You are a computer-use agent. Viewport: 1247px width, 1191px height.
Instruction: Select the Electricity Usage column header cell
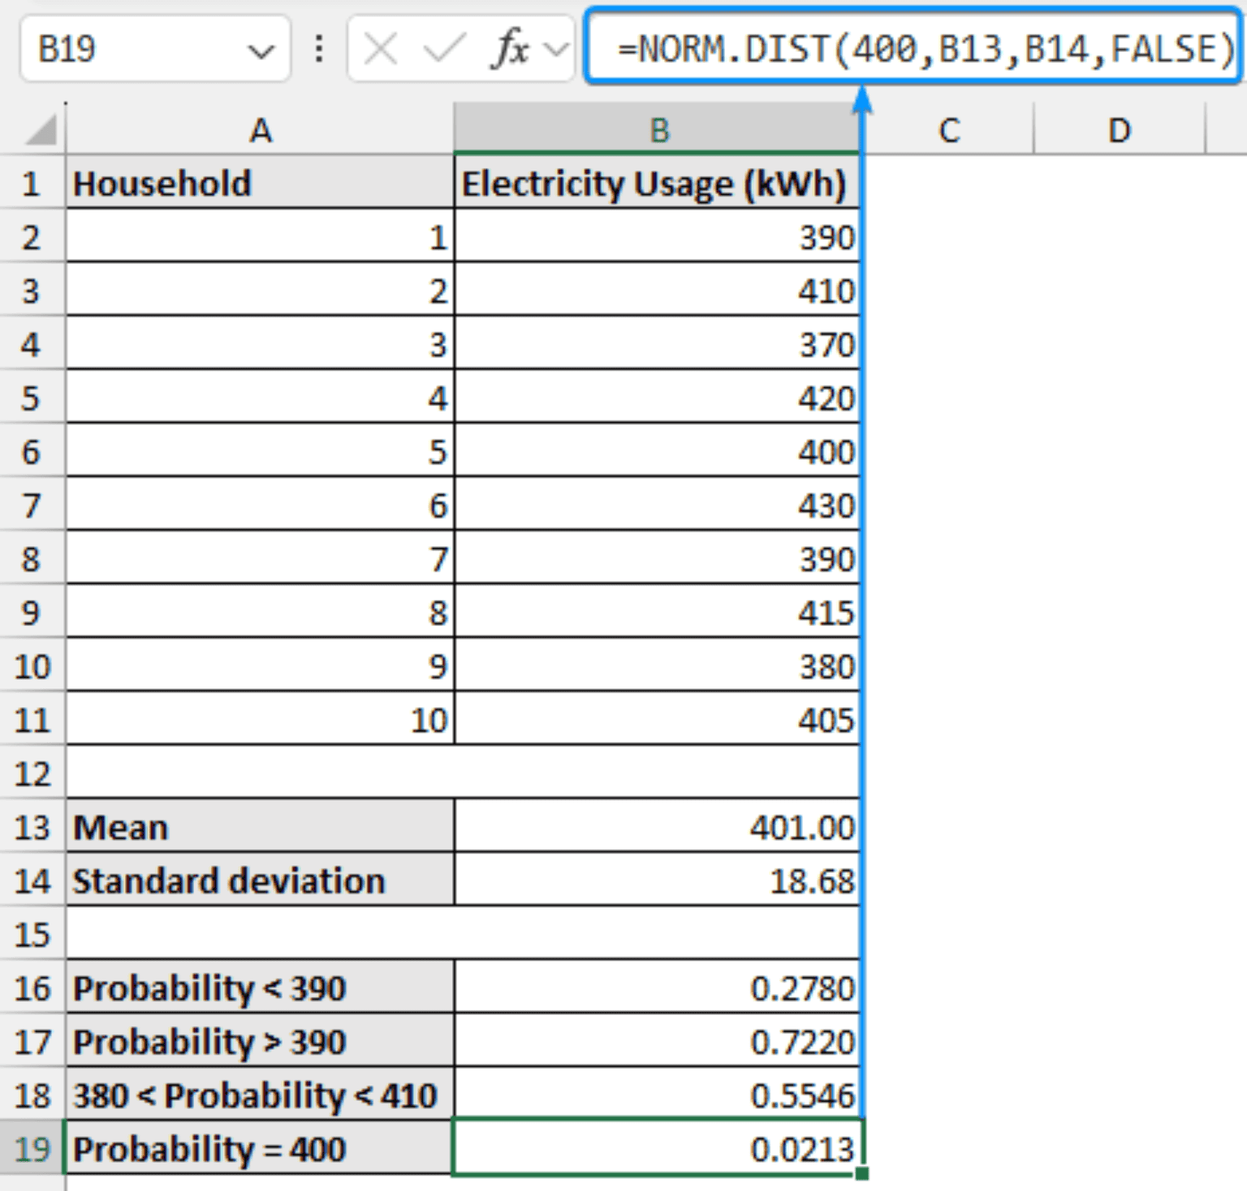658,183
